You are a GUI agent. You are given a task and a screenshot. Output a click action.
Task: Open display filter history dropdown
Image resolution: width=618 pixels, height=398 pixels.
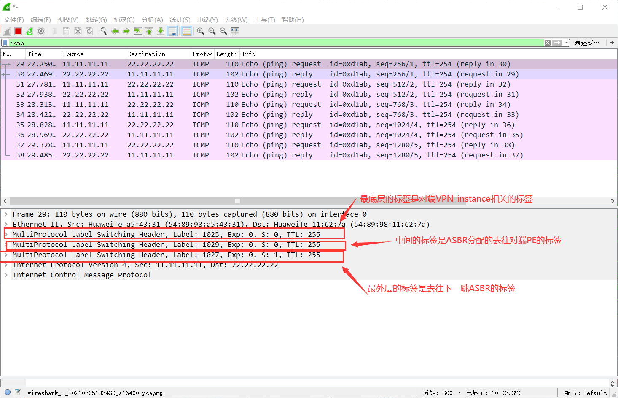[567, 43]
